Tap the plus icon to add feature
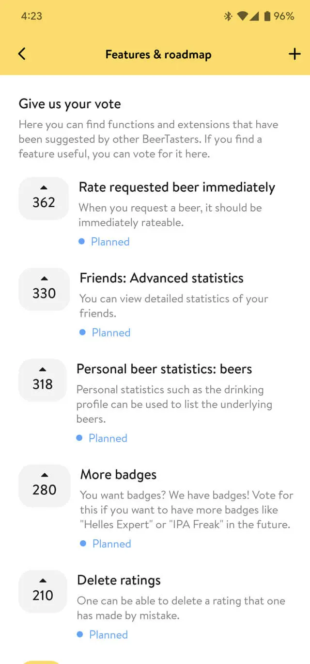Viewport: 310px width, 664px height. (x=294, y=54)
